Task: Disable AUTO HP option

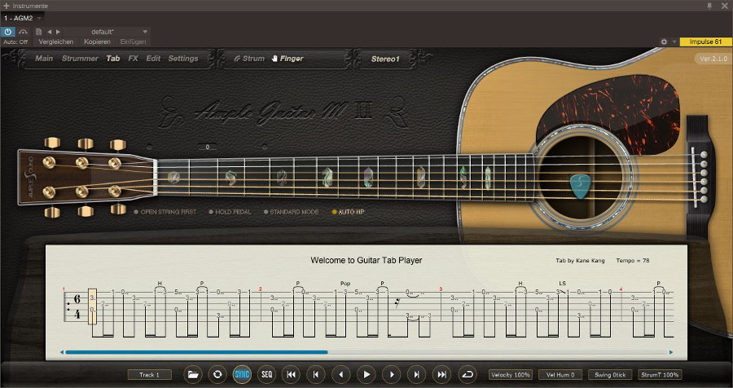Action: click(x=349, y=212)
